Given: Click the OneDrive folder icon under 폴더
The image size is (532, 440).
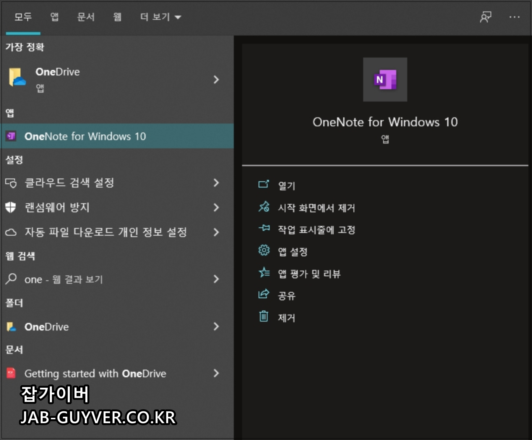Looking at the screenshot, I should (x=11, y=327).
